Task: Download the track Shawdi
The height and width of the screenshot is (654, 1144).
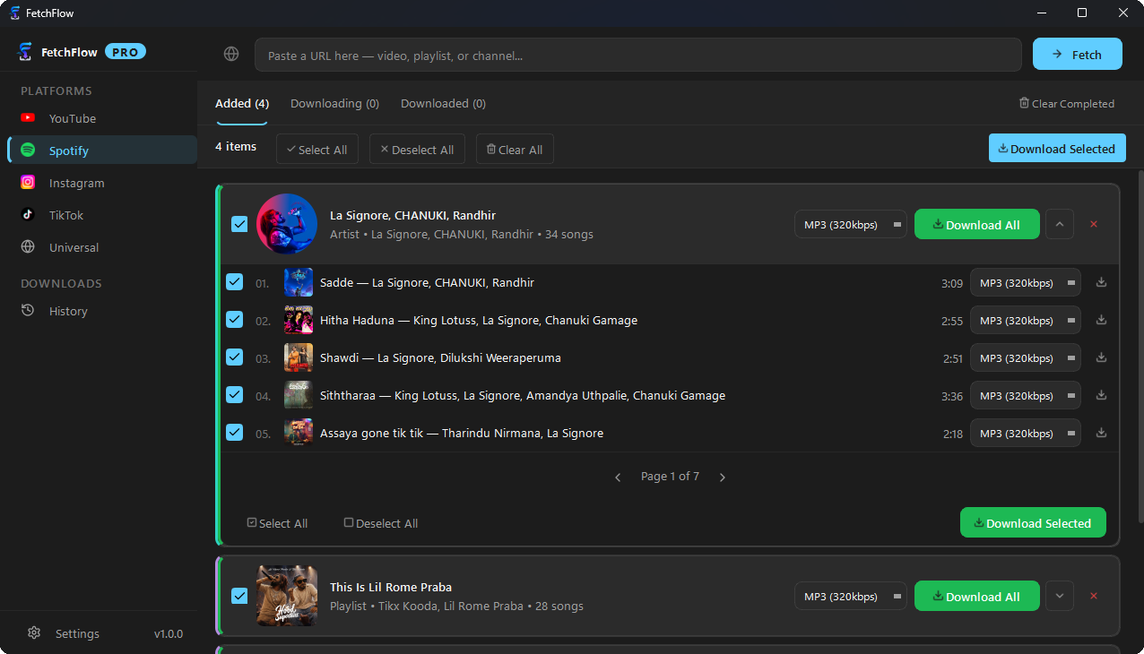Action: click(1102, 357)
